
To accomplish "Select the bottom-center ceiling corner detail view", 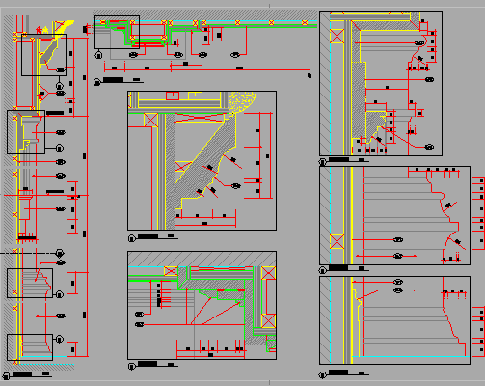I will tap(202, 305).
